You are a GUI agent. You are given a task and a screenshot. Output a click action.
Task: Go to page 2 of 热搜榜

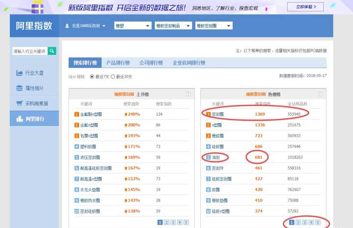299,223
